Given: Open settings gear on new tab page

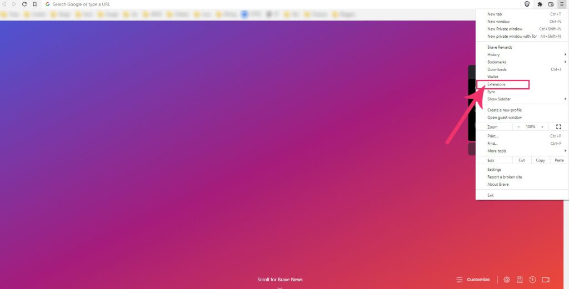Looking at the screenshot, I should (x=507, y=280).
